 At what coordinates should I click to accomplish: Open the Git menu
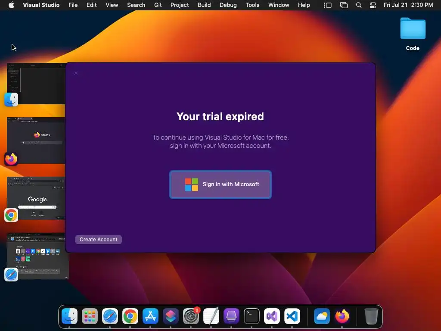[x=158, y=5]
